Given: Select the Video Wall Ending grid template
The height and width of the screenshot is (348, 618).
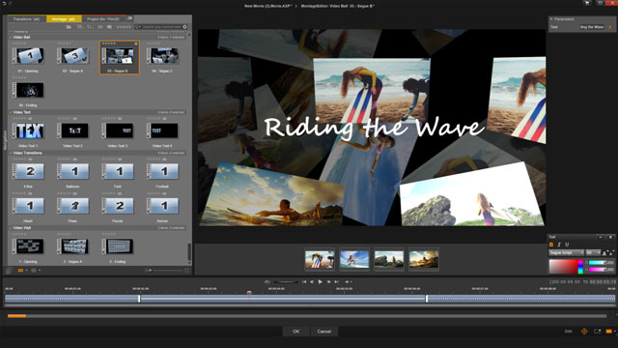Looking at the screenshot, I should pyautogui.click(x=118, y=246).
